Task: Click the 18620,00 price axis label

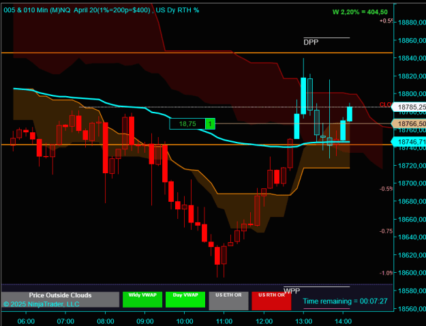Action: (412, 255)
